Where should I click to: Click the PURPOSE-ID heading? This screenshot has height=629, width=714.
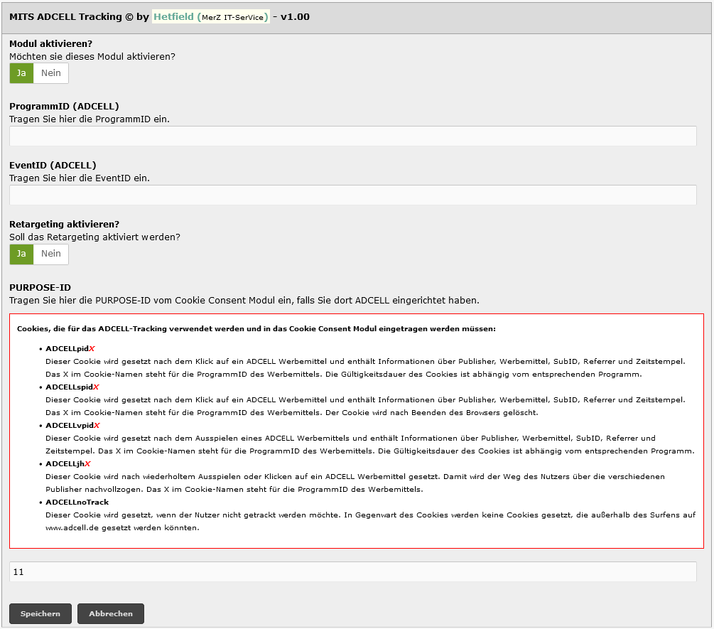click(x=40, y=287)
